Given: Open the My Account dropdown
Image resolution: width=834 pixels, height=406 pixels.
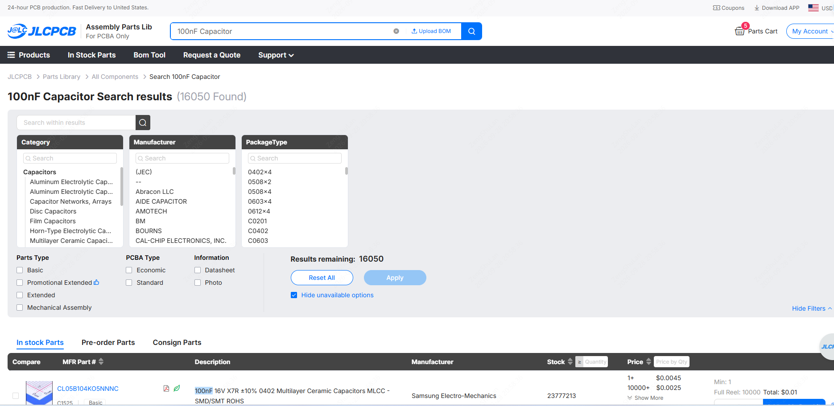Looking at the screenshot, I should pyautogui.click(x=810, y=31).
